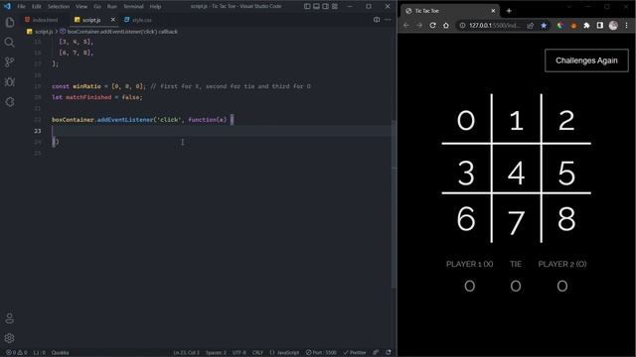
Task: Click script.js in the breadcrumb
Action: [x=40, y=31]
